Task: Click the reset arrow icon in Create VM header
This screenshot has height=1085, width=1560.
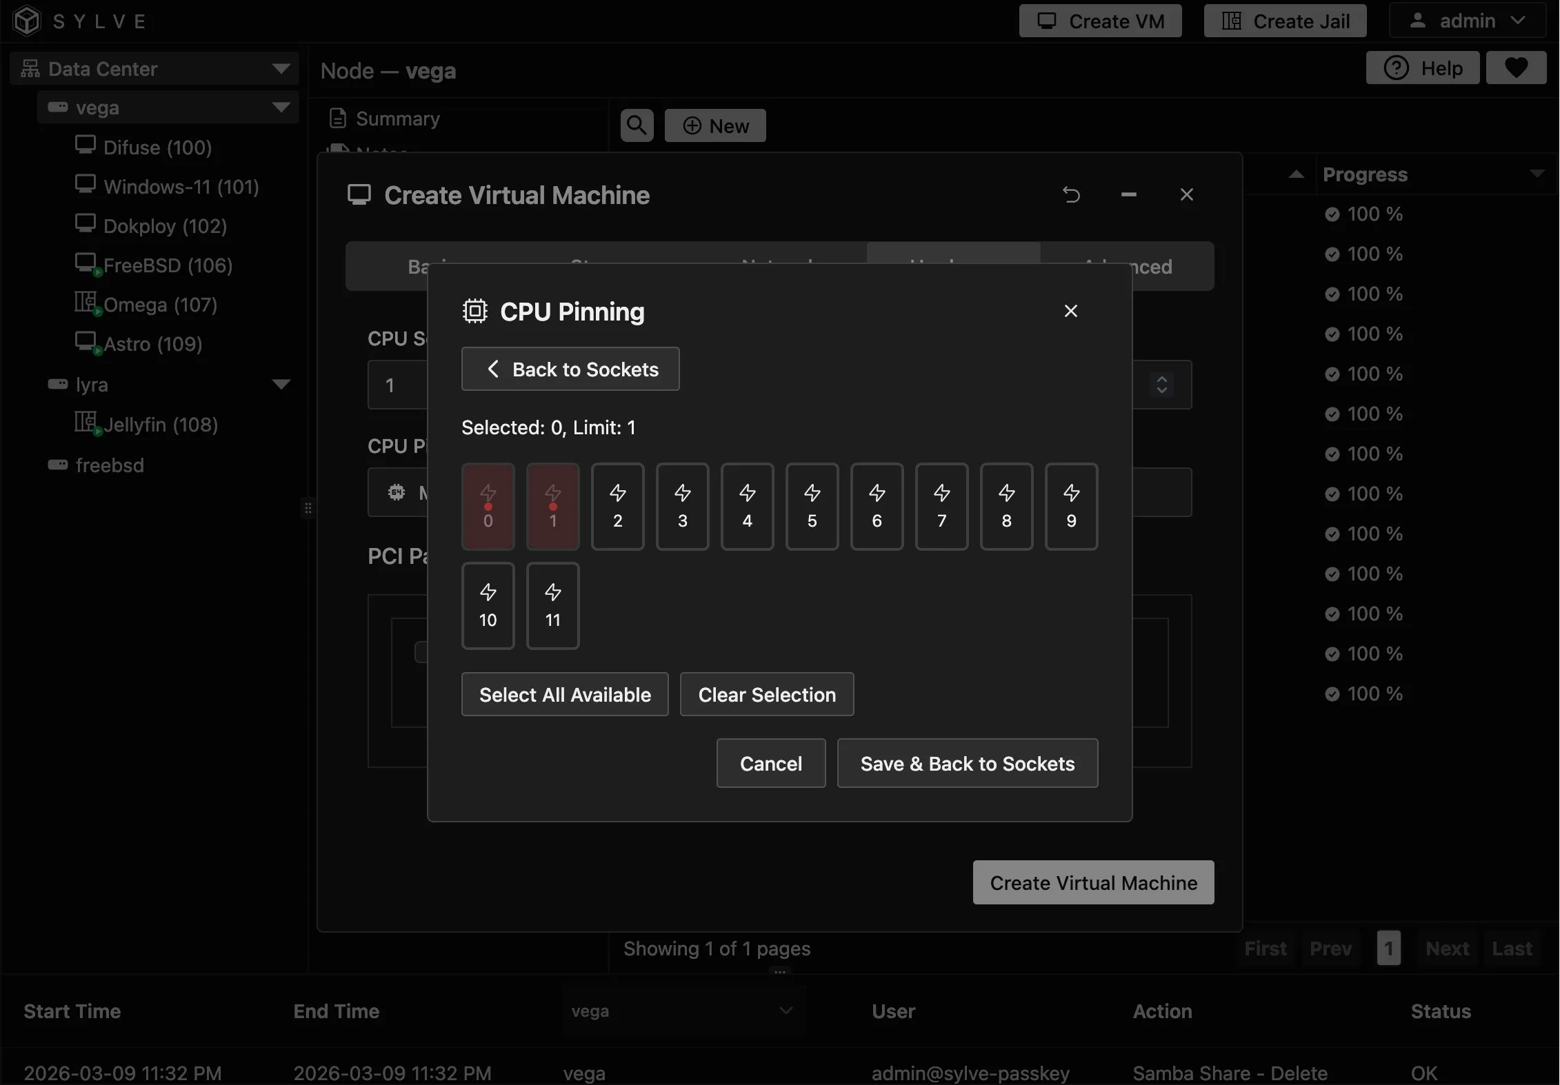Action: tap(1071, 195)
